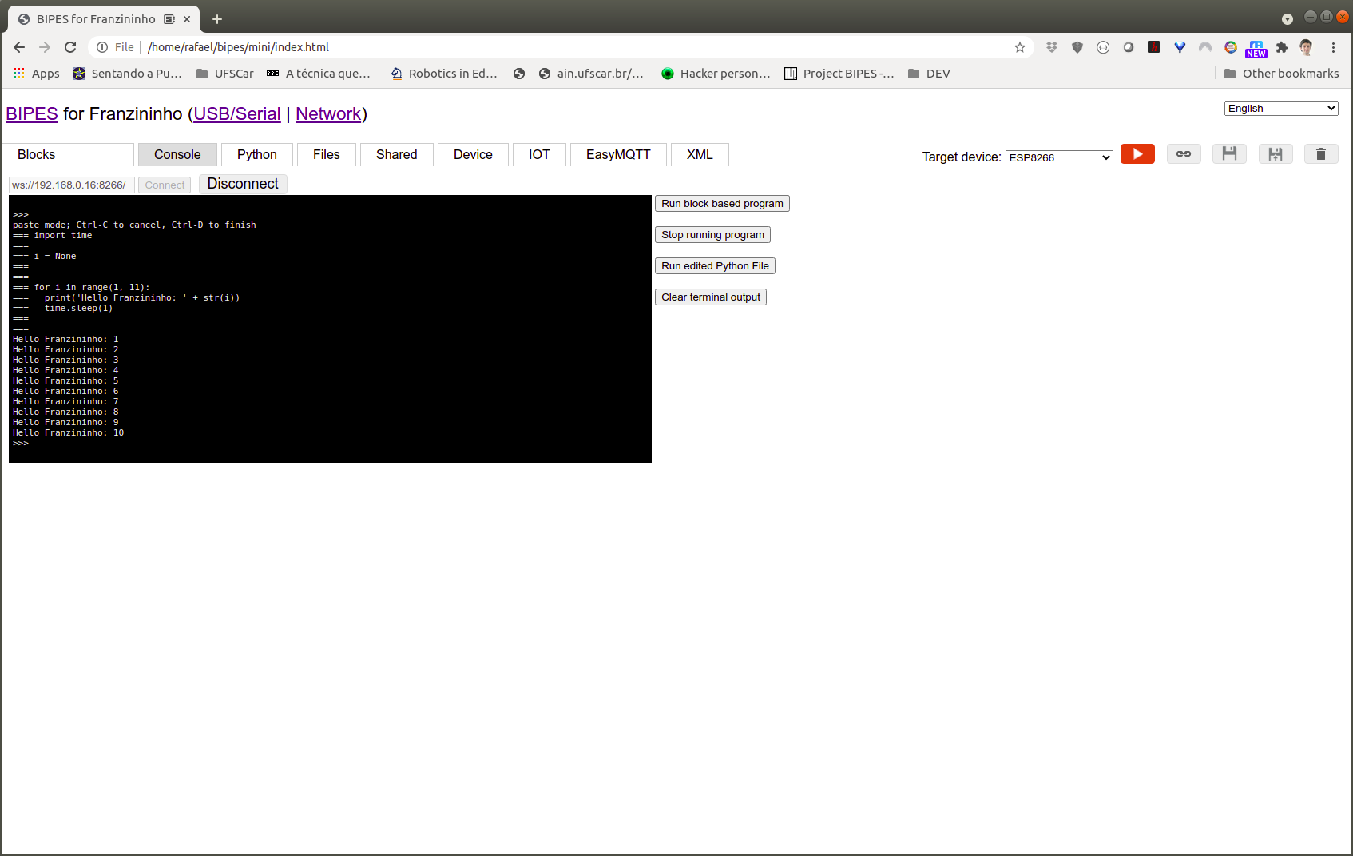Click the link icon button
This screenshot has width=1353, height=856.
tap(1184, 153)
